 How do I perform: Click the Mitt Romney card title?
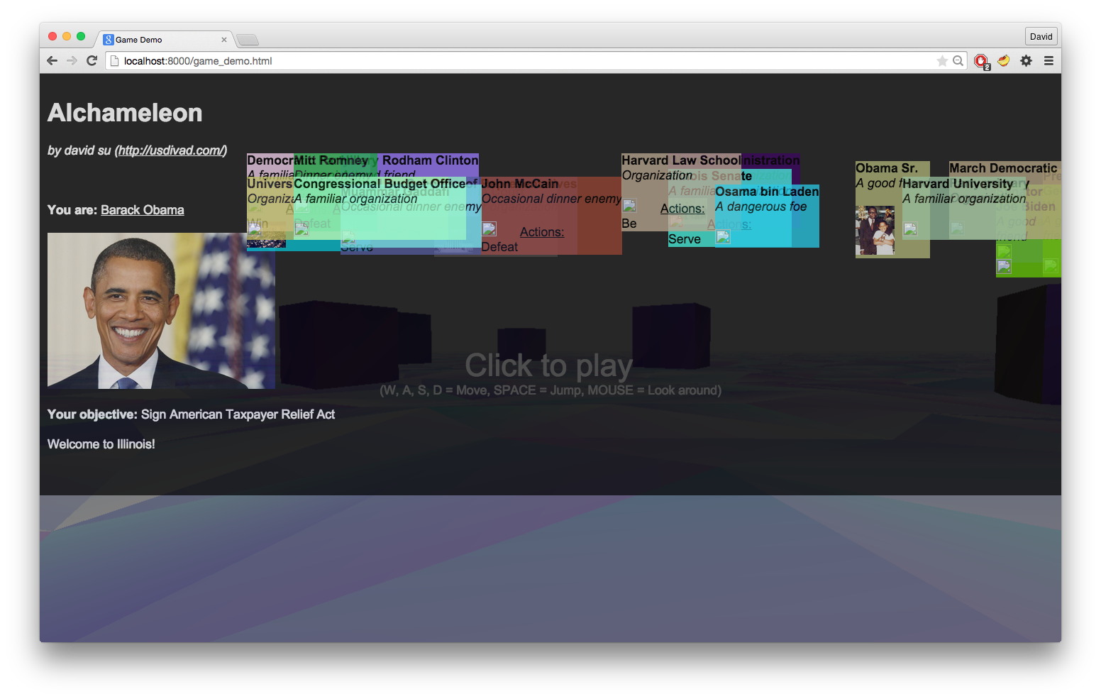(x=331, y=160)
